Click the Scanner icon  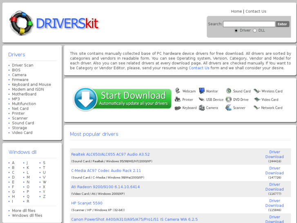229,108
